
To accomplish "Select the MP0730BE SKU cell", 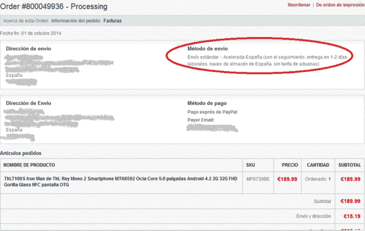I will point(258,179).
